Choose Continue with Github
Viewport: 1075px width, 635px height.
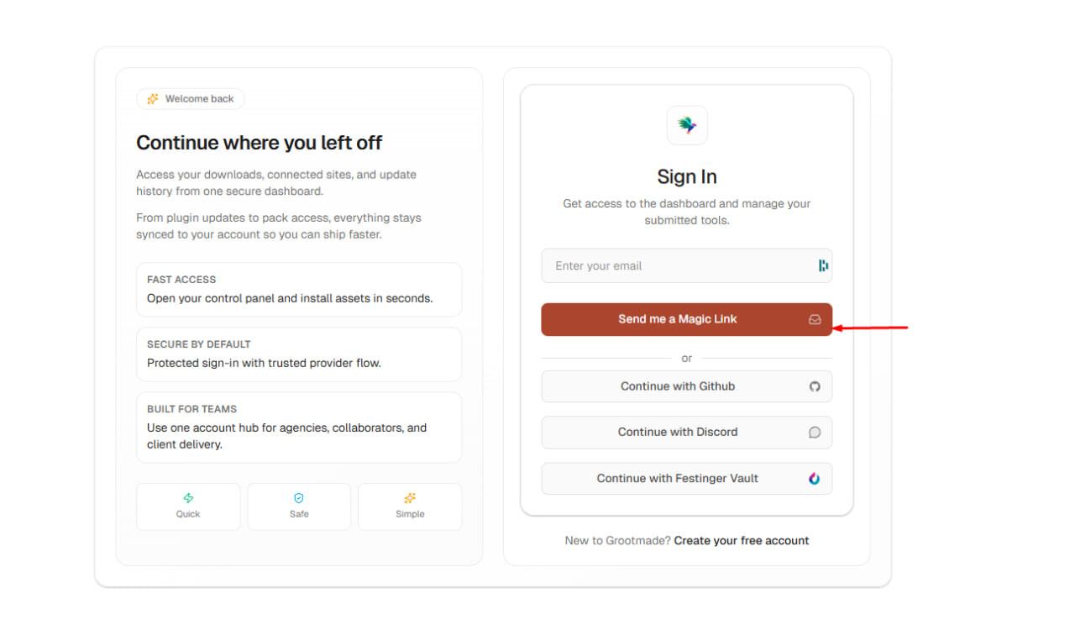(678, 386)
